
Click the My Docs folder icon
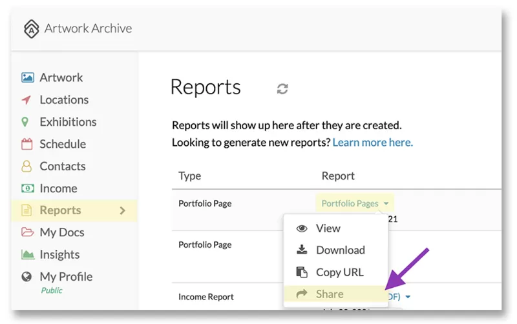27,232
